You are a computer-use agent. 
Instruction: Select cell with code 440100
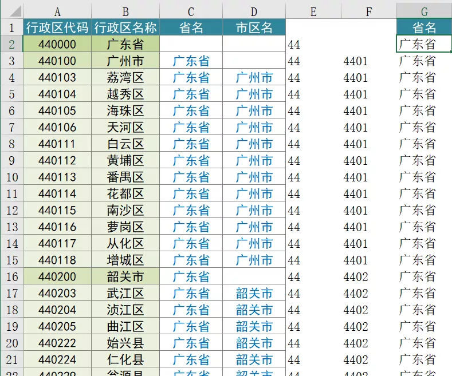[x=57, y=61]
